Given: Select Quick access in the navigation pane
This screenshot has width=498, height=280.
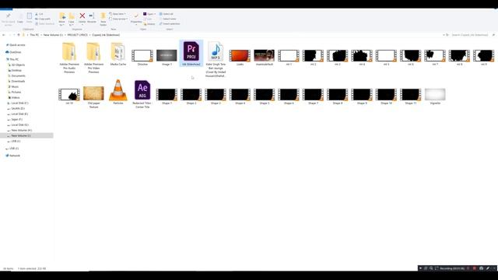Looking at the screenshot, I should [x=16, y=45].
